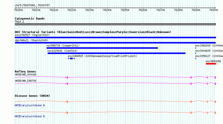The width and height of the screenshot is (223, 124).
Task: Click the 78220k ruler tick label
Action: coord(72,10)
